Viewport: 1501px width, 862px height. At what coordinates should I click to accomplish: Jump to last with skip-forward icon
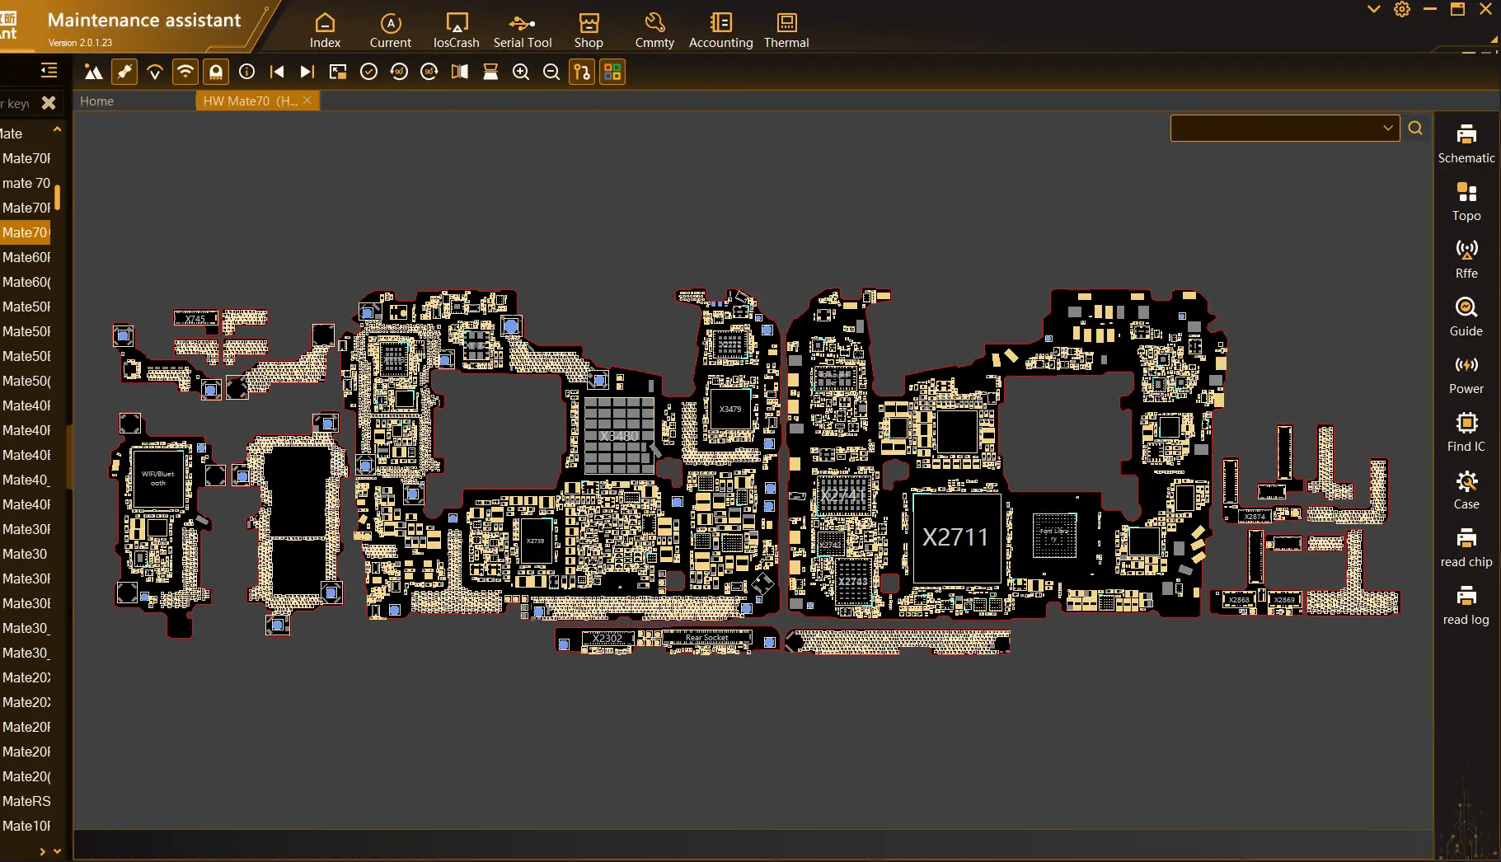[307, 73]
